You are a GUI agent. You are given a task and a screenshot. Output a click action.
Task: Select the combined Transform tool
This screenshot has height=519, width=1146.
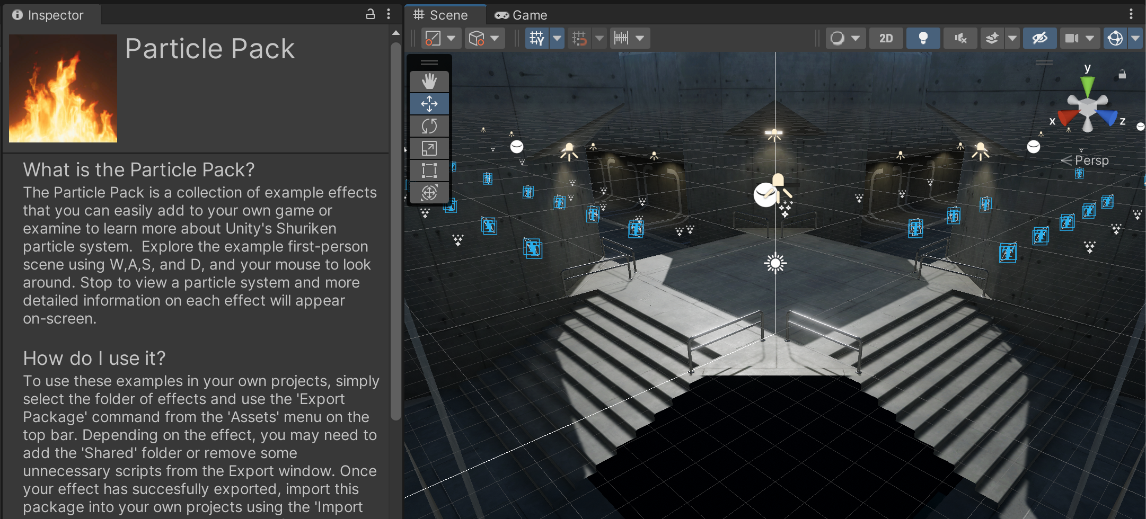pos(429,193)
